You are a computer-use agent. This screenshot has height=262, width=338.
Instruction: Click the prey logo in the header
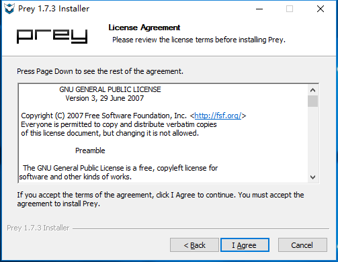[52, 36]
